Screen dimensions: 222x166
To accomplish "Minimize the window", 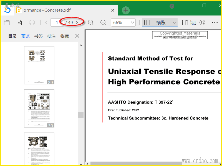I will (188, 5).
